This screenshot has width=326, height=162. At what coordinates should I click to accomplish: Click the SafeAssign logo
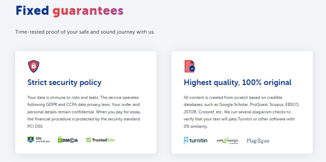227,140
